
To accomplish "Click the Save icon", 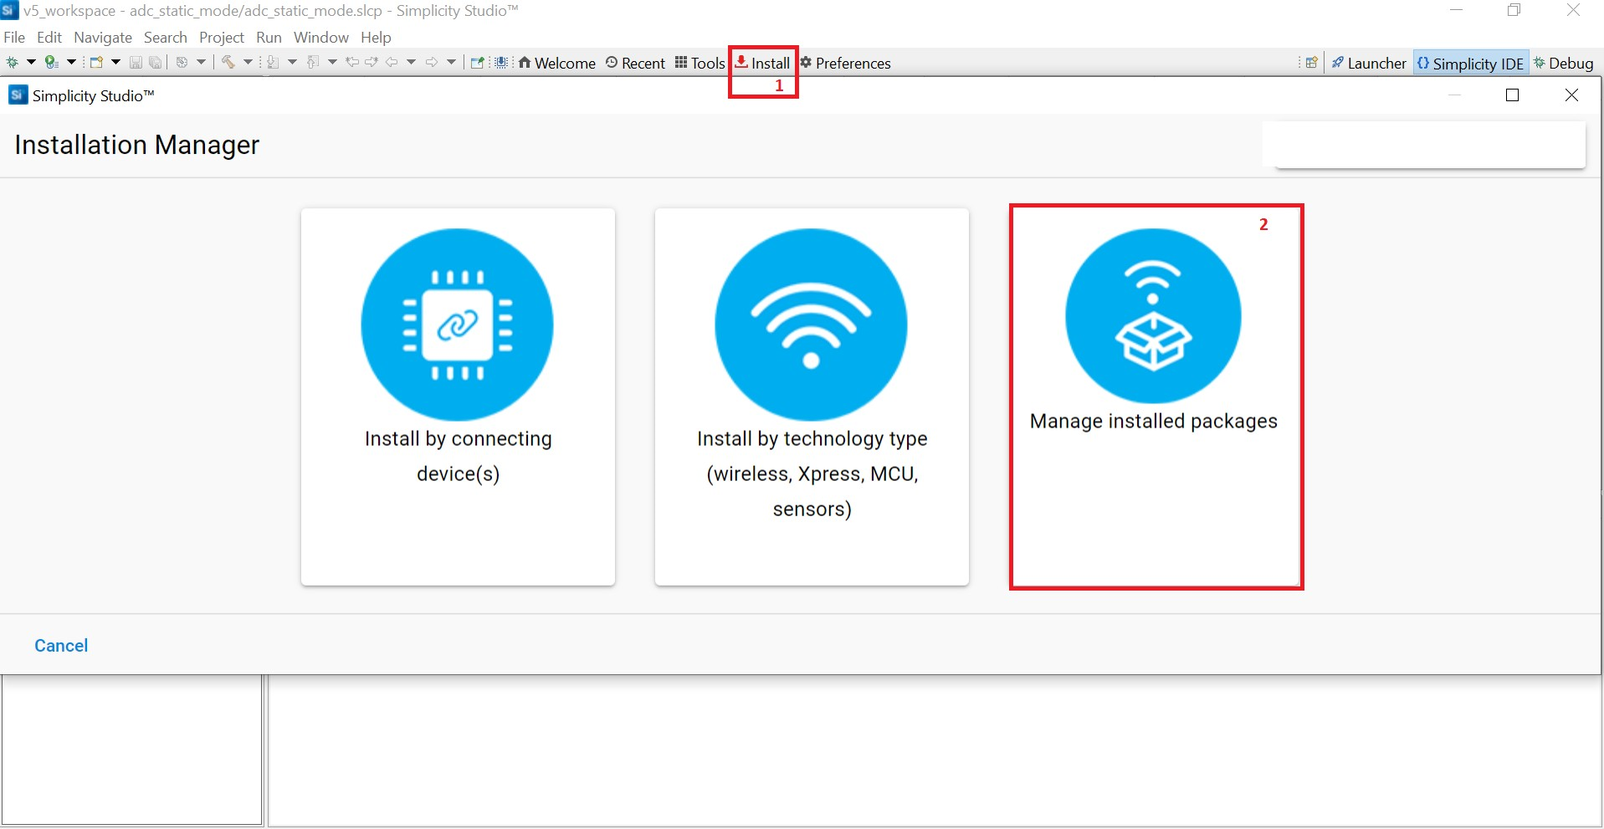I will point(136,61).
